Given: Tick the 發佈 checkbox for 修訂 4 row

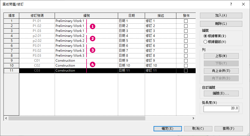Looking at the screenshot, I should click(186, 36).
